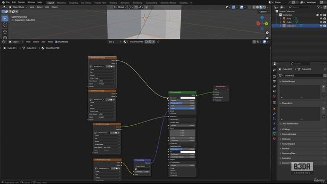
Task: Toggle the Use Nodes checkbox
Action: pyautogui.click(x=56, y=42)
